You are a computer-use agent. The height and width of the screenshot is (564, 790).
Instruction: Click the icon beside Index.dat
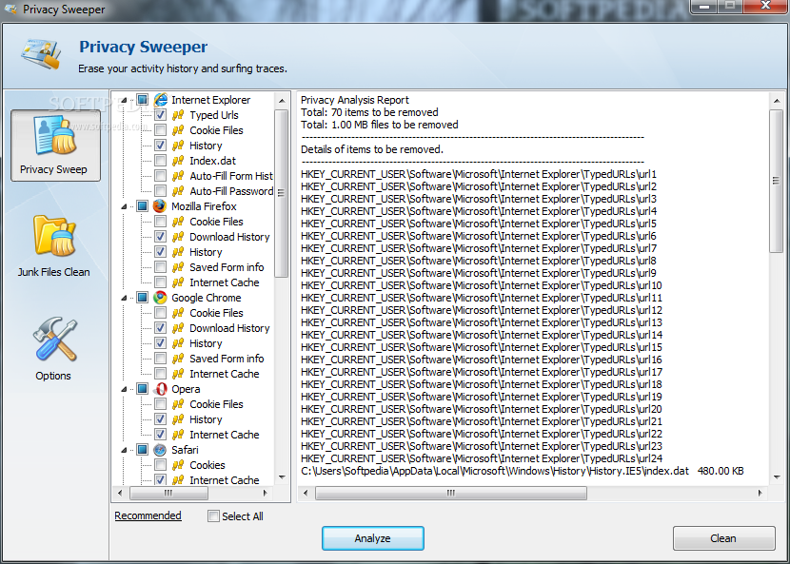point(178,161)
